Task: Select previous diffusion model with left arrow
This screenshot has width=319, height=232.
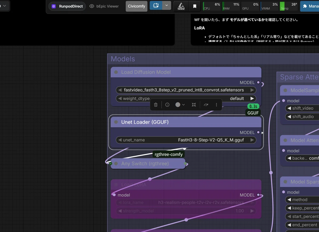Action: click(x=120, y=90)
